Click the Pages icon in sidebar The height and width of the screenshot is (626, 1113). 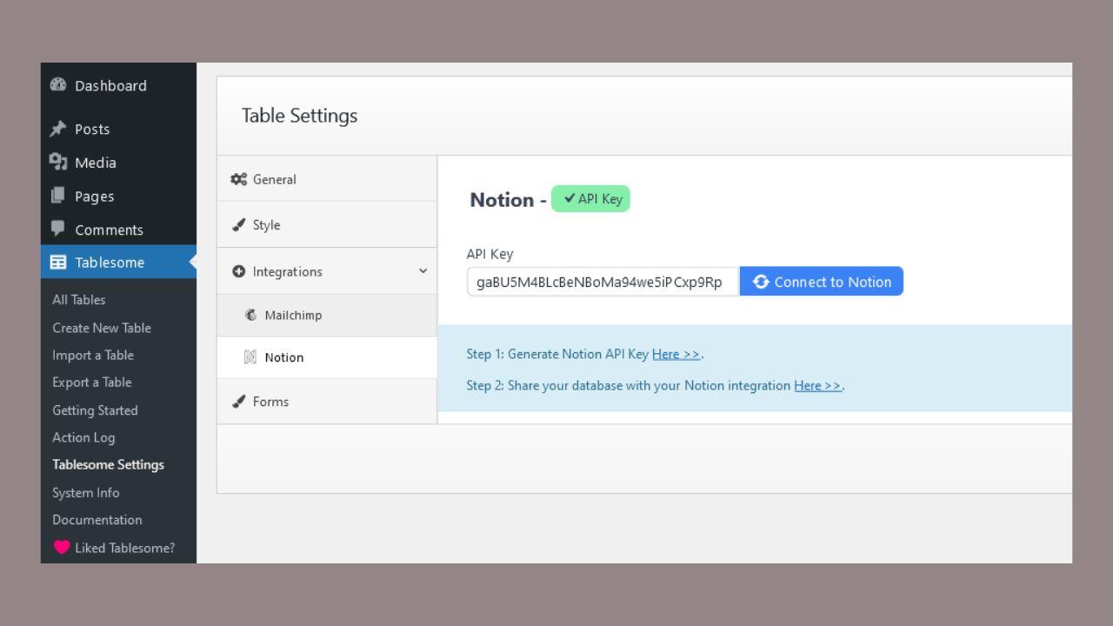coord(58,196)
